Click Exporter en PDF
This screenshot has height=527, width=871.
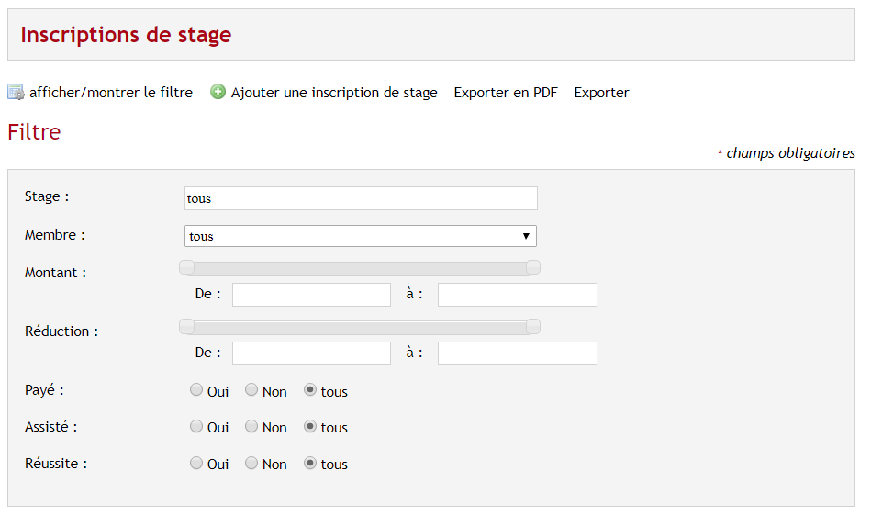click(x=506, y=93)
